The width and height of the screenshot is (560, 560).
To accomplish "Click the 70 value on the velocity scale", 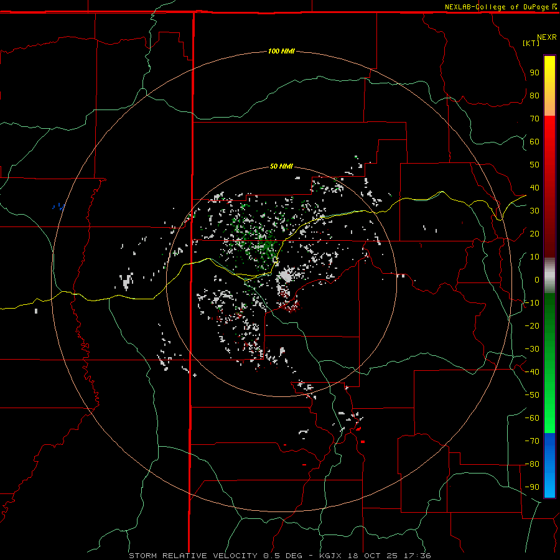I will point(534,119).
